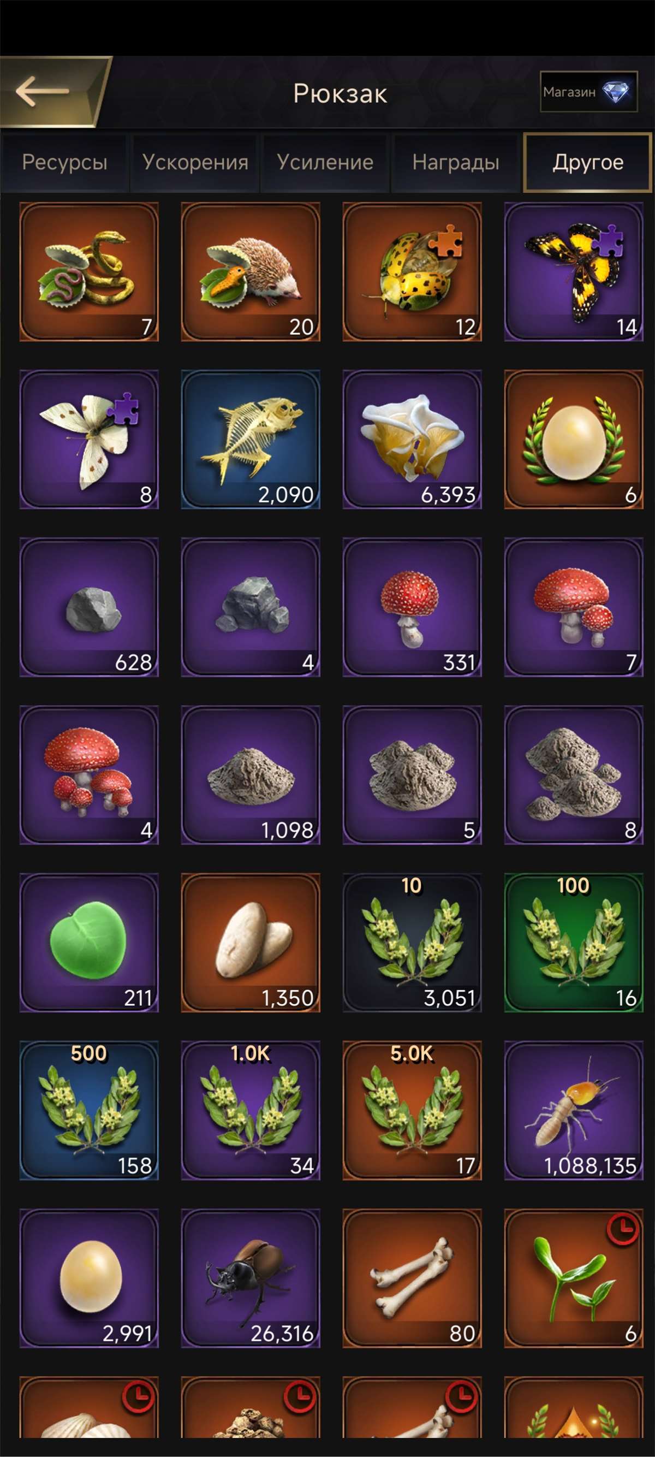Select the snake item with count 7
This screenshot has height=1457, width=655.
[89, 271]
